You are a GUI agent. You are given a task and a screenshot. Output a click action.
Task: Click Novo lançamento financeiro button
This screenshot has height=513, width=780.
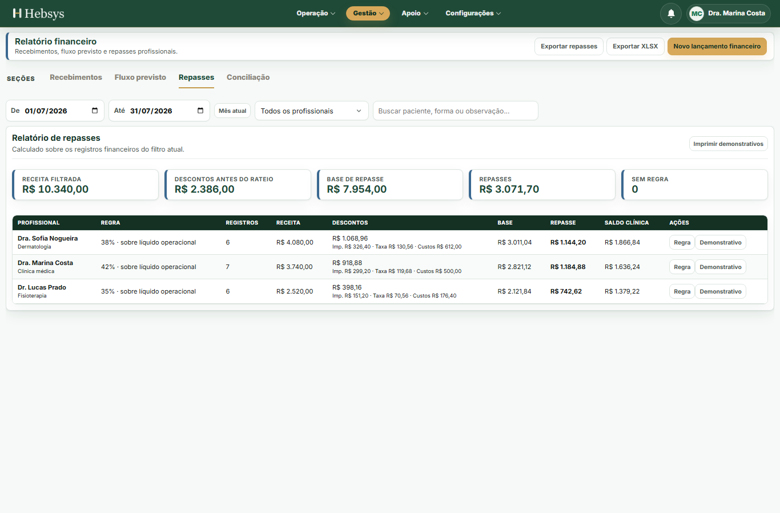coord(717,46)
